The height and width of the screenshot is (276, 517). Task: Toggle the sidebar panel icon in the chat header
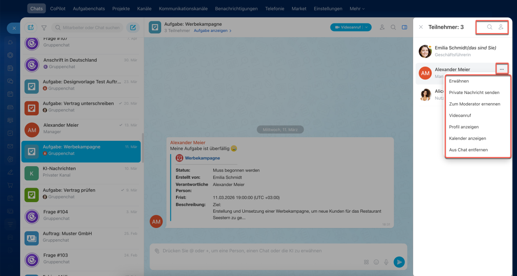404,27
